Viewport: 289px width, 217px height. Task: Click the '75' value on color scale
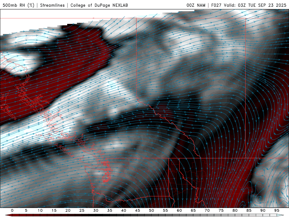click(x=221, y=210)
